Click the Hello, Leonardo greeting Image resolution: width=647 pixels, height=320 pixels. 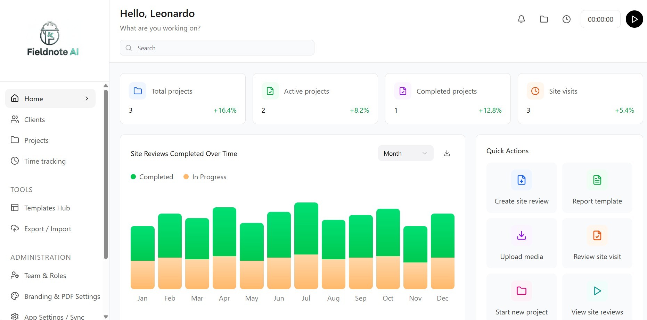pos(157,14)
